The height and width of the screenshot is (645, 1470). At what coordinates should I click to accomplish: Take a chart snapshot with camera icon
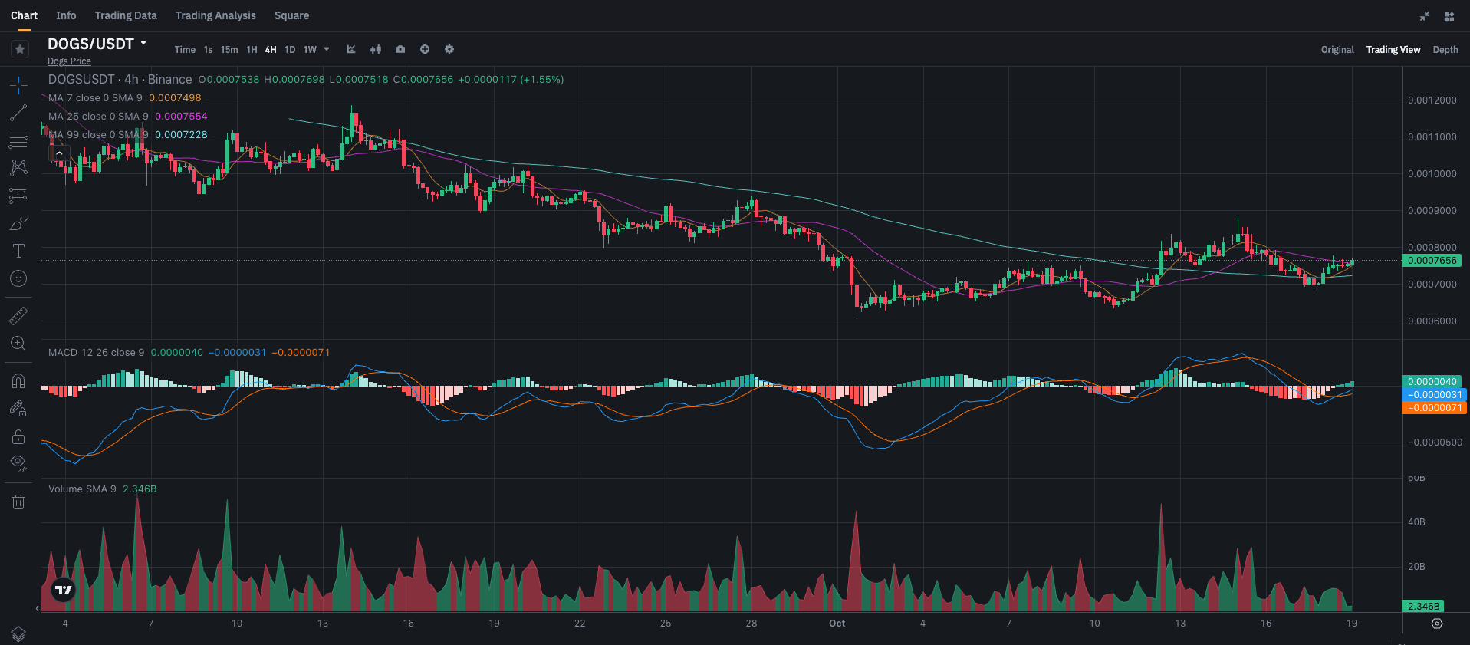[x=400, y=49]
